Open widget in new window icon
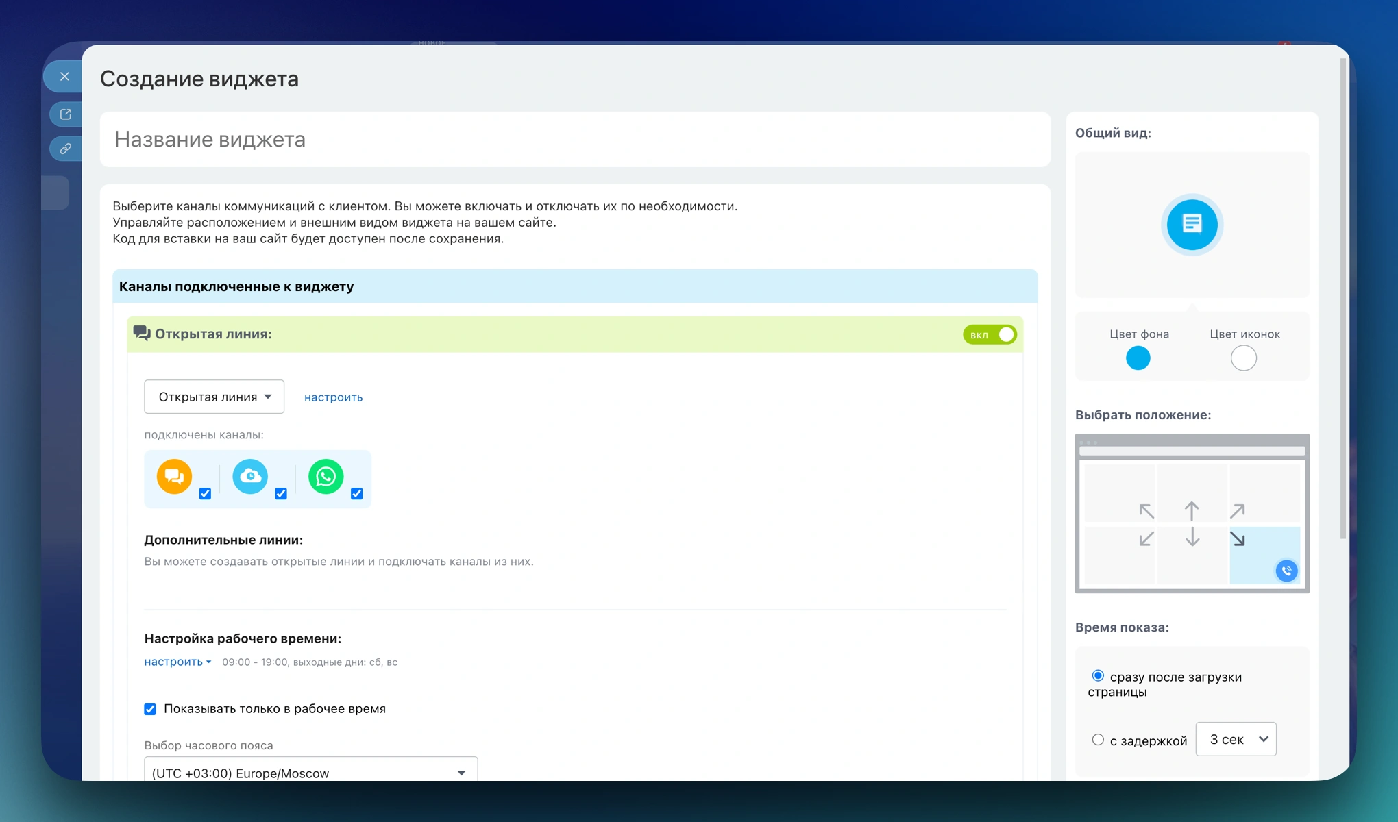Image resolution: width=1398 pixels, height=822 pixels. (66, 114)
